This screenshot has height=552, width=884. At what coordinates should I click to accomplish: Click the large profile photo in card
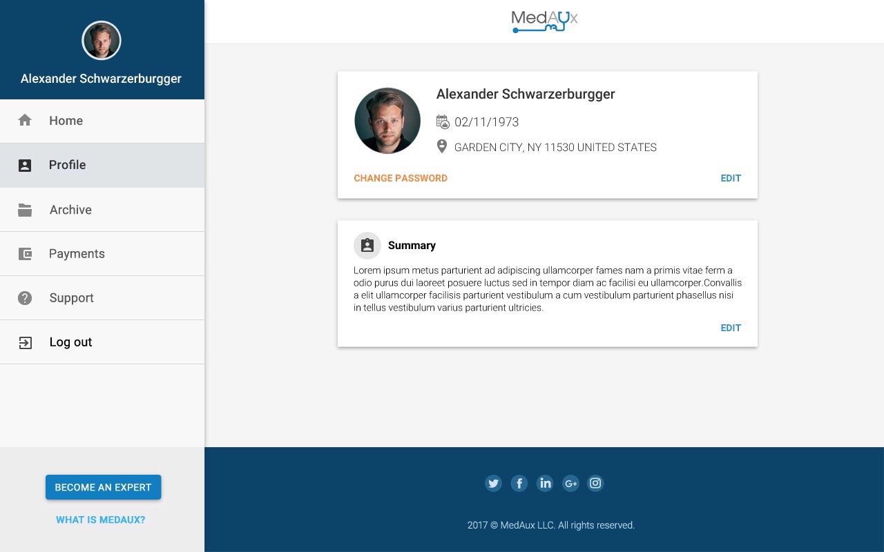(x=387, y=121)
